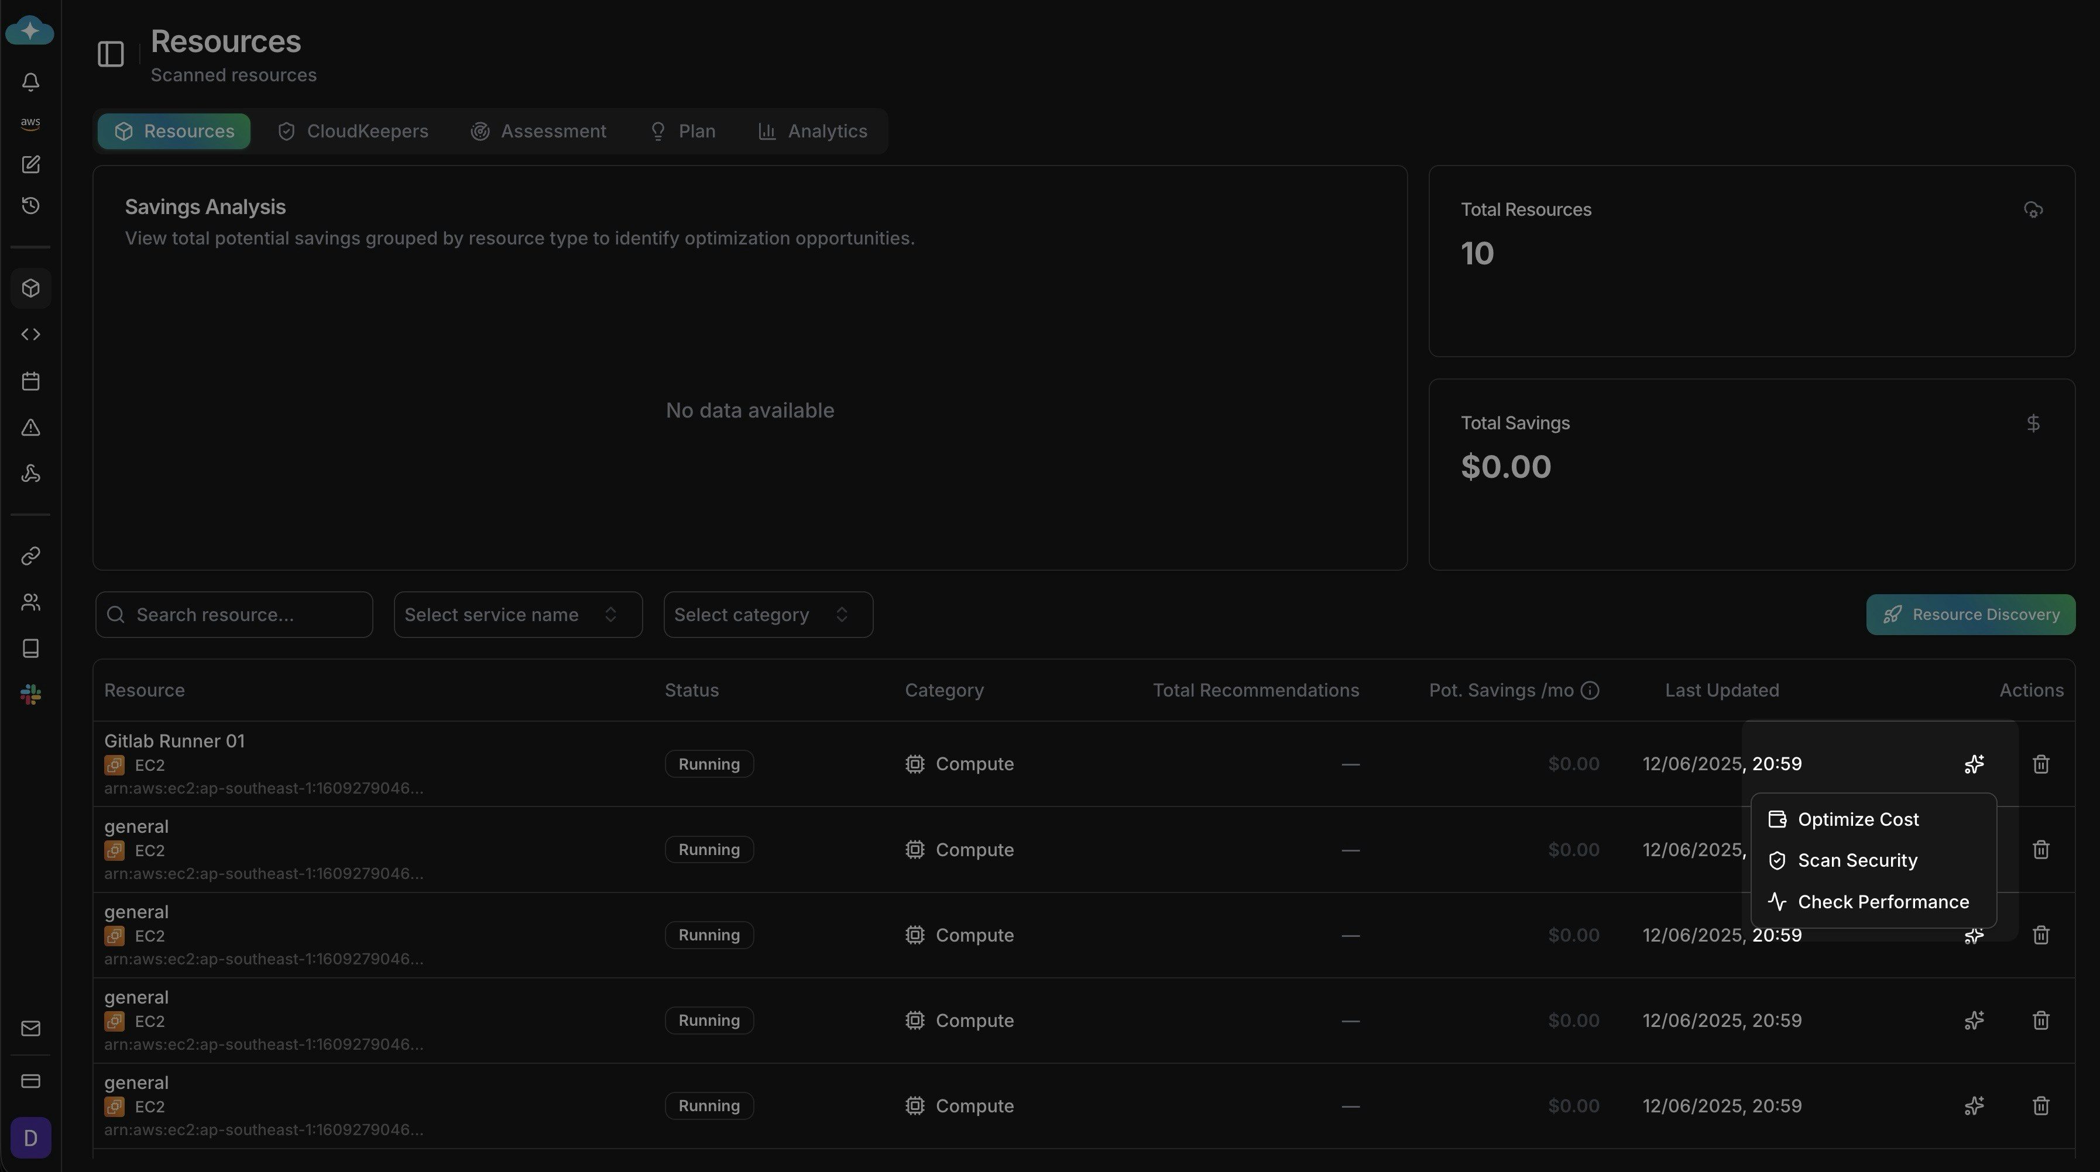Viewport: 2100px width, 1172px height.
Task: Click the webhooks icon in the sidebar
Action: coord(30,473)
